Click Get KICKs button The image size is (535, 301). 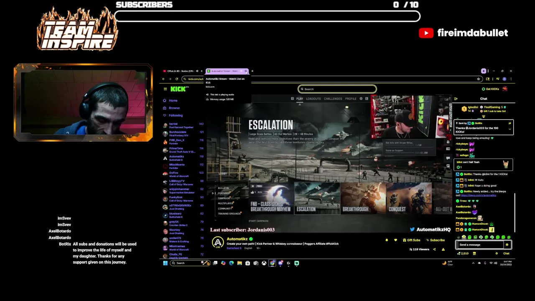pyautogui.click(x=490, y=89)
